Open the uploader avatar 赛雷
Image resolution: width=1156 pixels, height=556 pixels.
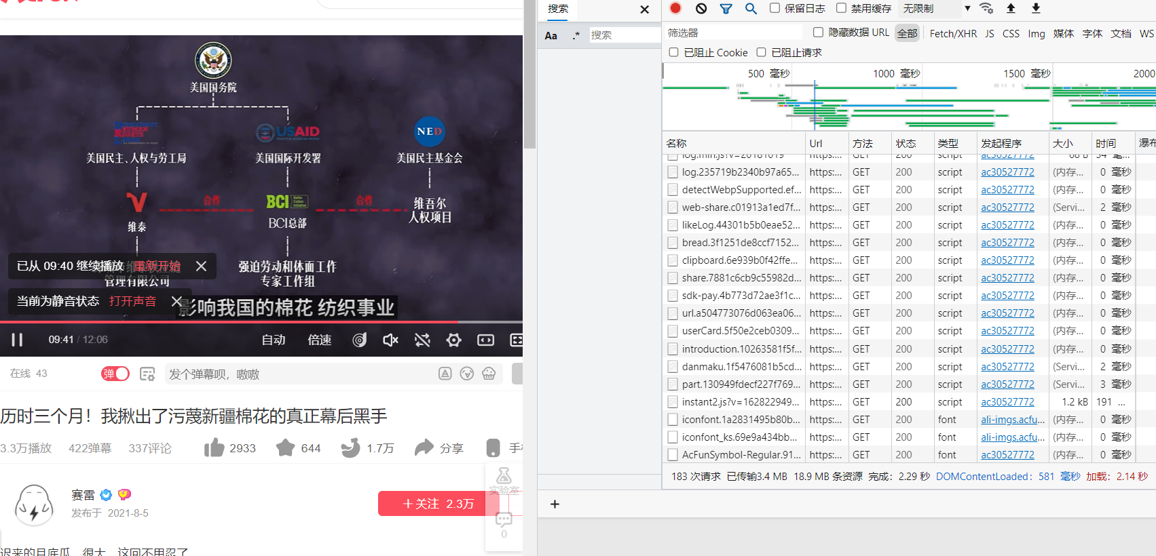(34, 504)
